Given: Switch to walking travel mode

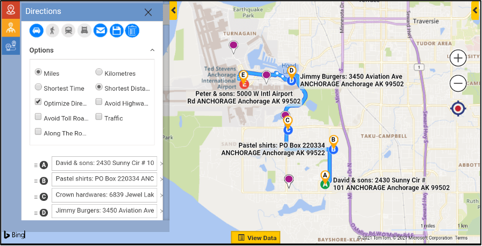Looking at the screenshot, I should 52,31.
